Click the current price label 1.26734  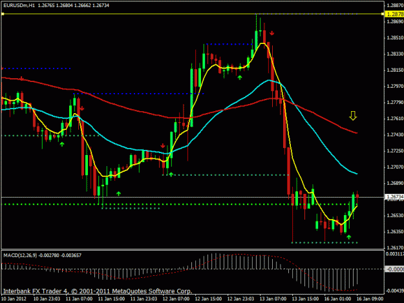tap(394, 197)
